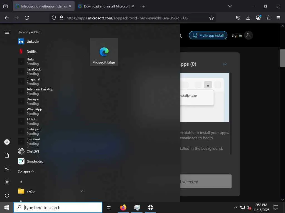Click the Multi-app install button
The height and width of the screenshot is (213, 285).
click(x=208, y=35)
